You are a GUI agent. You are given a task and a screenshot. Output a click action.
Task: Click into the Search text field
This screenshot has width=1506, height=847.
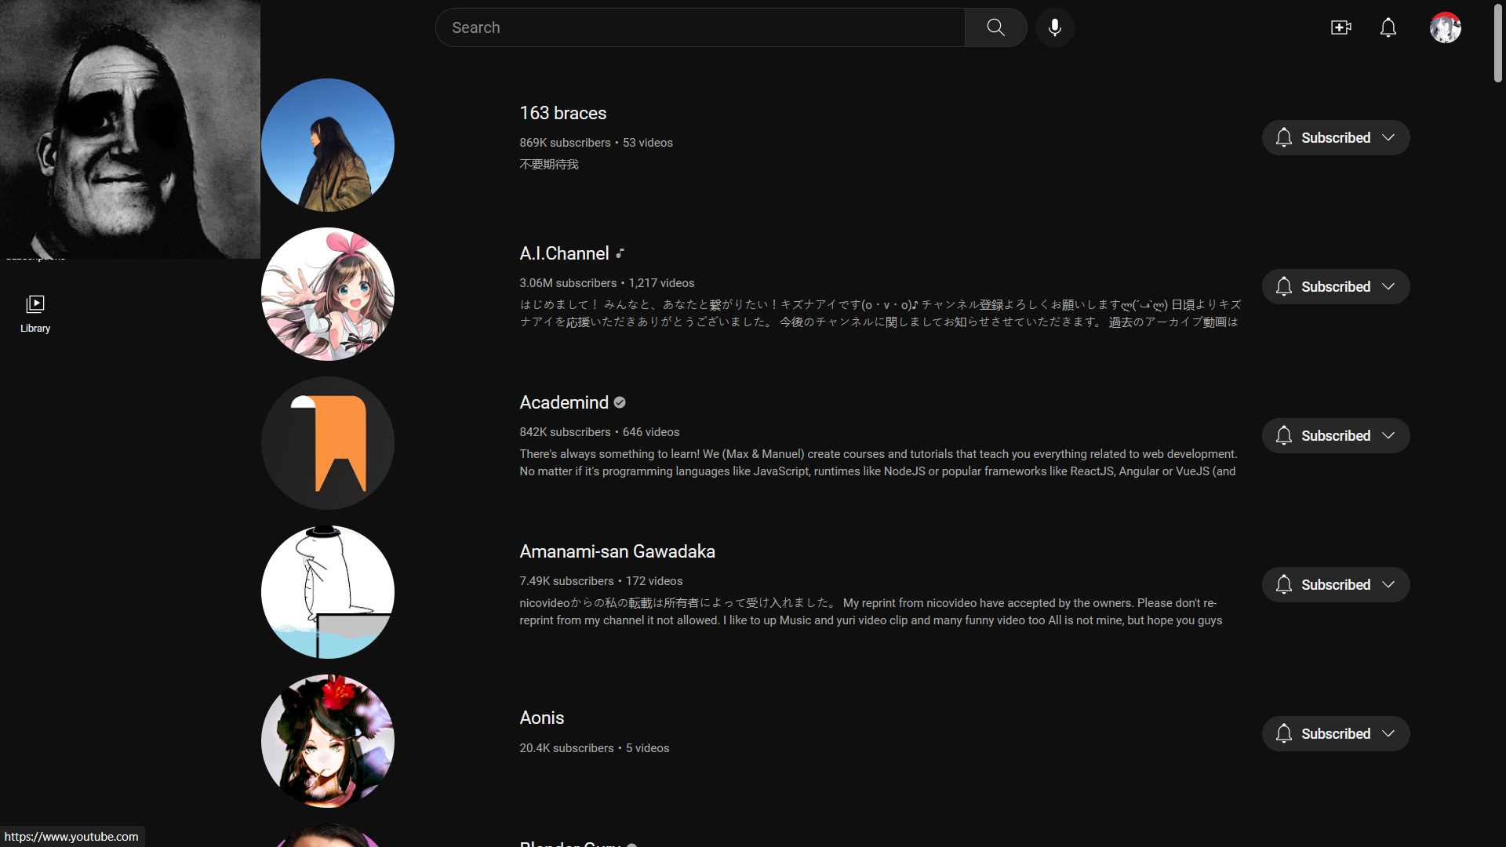pos(698,27)
